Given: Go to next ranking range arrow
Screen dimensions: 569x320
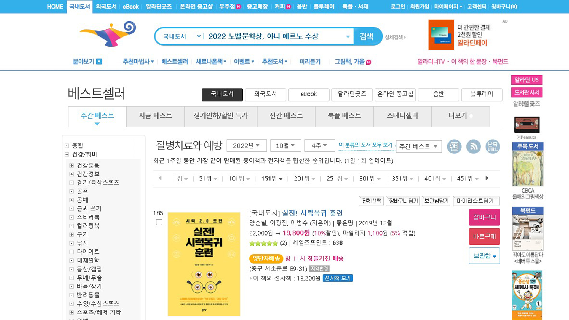Looking at the screenshot, I should [487, 178].
